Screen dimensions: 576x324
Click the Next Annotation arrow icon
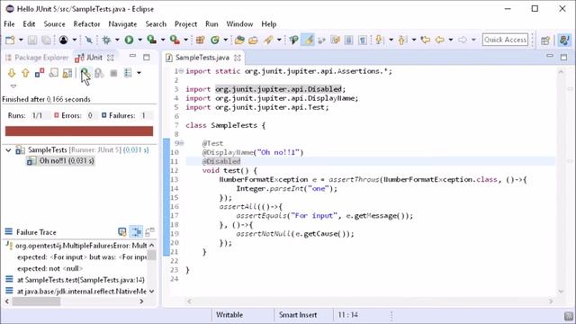pyautogui.click(x=380, y=40)
